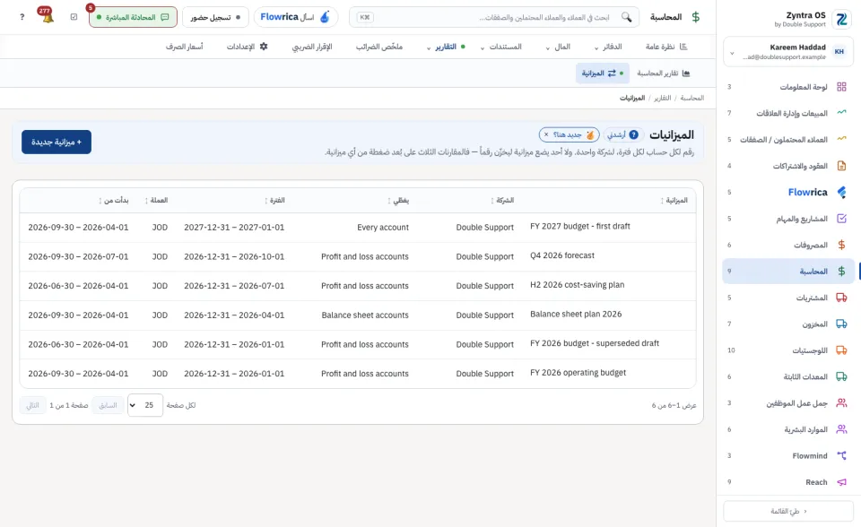Viewport: 861px width, 527px height.
Task: Open FY 2027 budget - first draft
Action: pos(580,226)
